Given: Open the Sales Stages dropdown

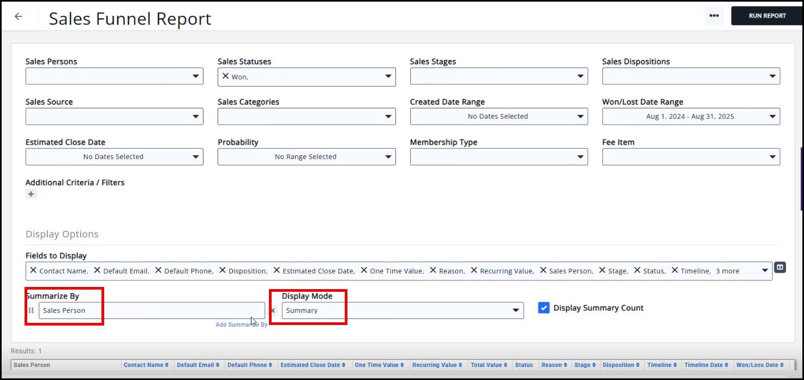Looking at the screenshot, I should point(499,76).
